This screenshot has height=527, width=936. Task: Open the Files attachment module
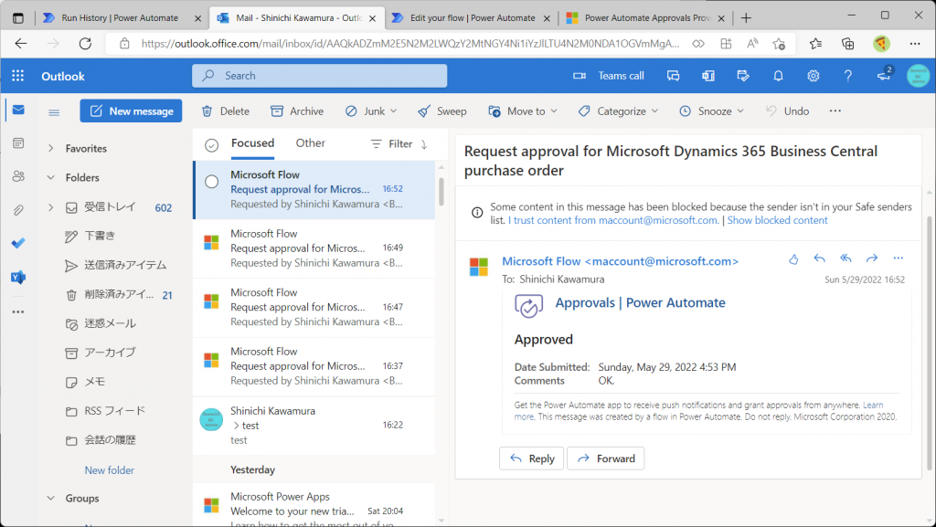[x=18, y=210]
